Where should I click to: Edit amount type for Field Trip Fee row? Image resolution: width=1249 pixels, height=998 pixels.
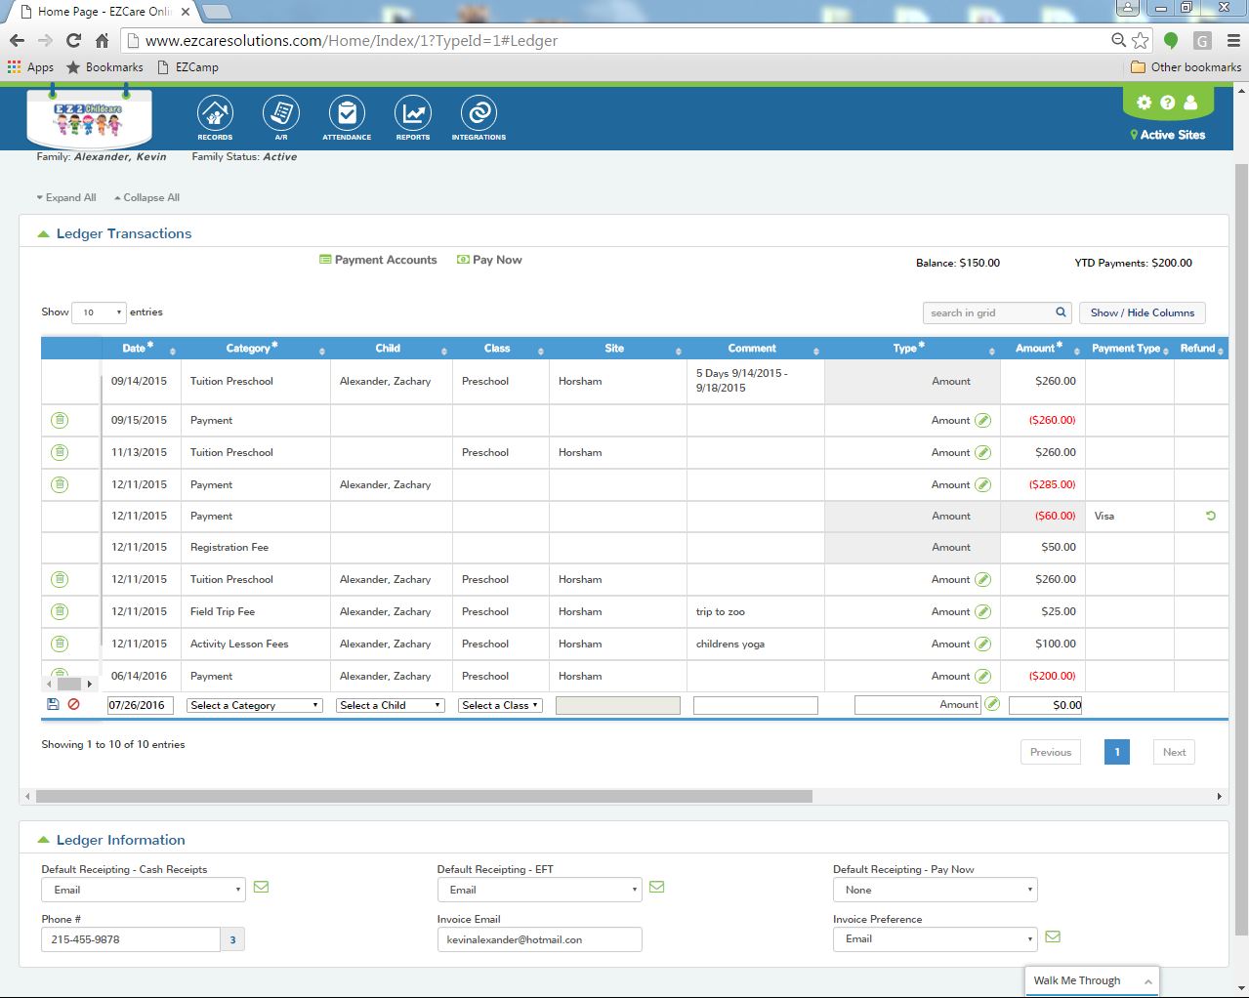[x=983, y=612]
